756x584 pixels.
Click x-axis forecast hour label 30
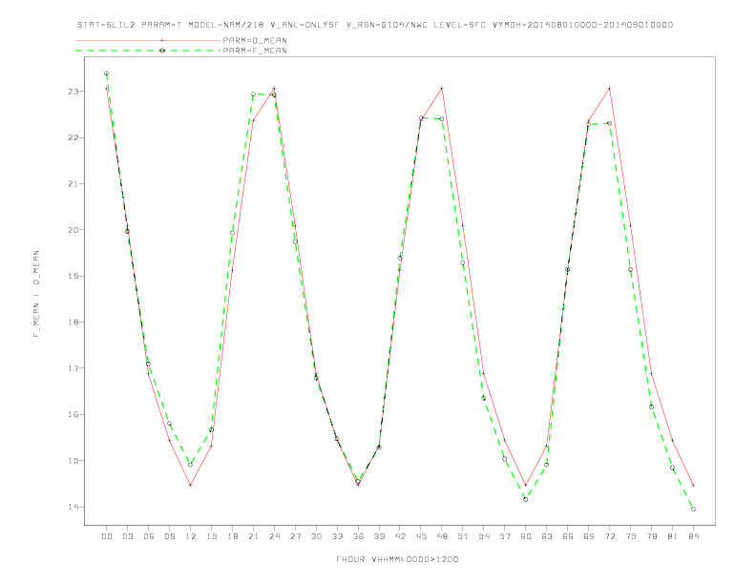point(316,536)
